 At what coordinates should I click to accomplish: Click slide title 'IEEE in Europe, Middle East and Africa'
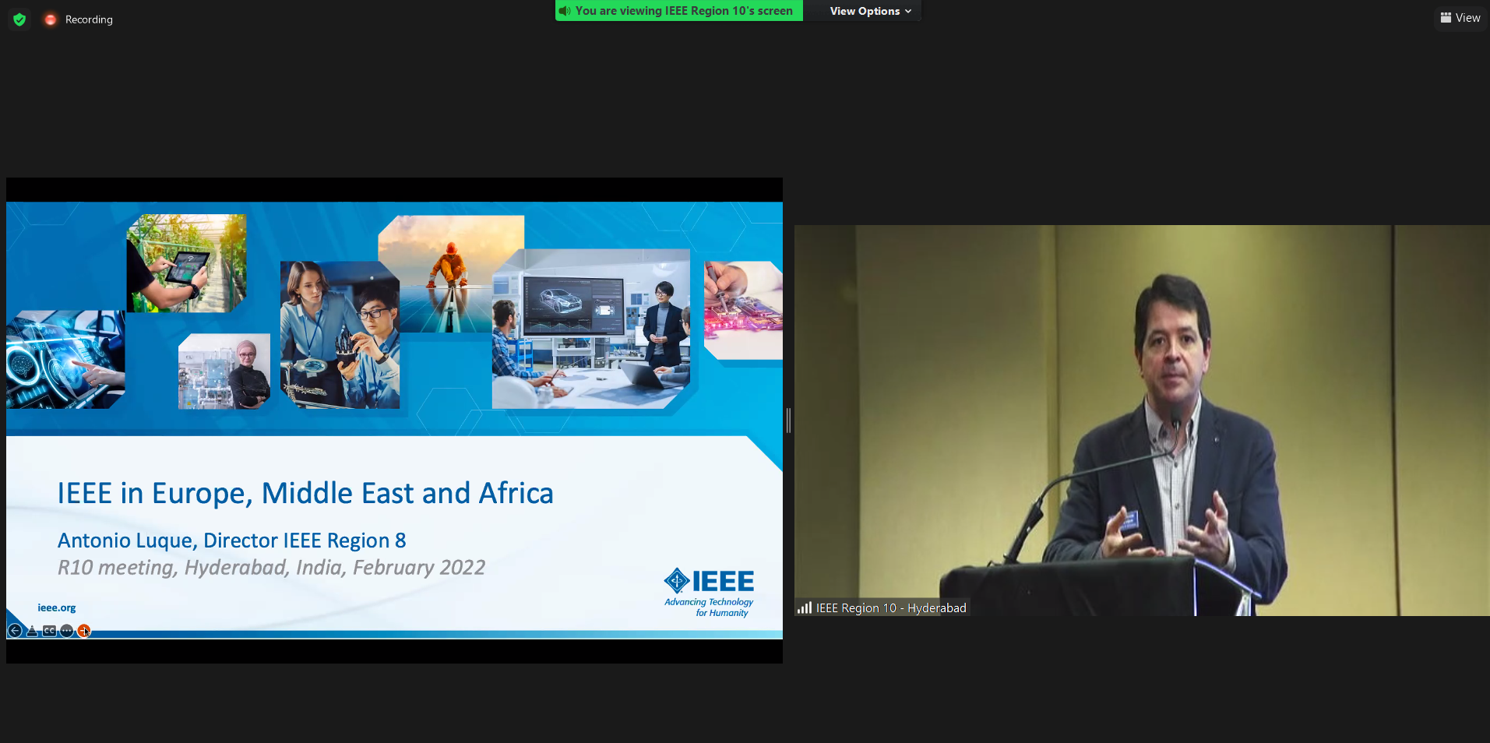305,494
